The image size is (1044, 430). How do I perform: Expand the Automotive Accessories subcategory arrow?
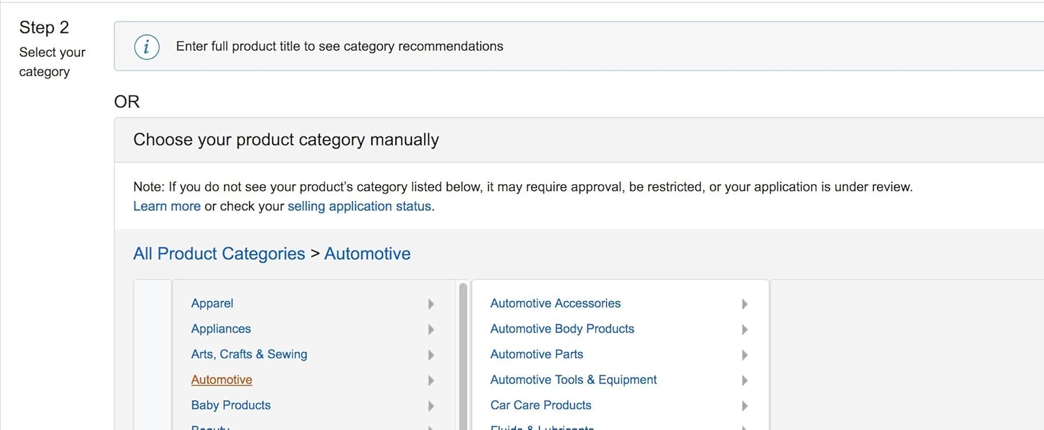pos(745,304)
